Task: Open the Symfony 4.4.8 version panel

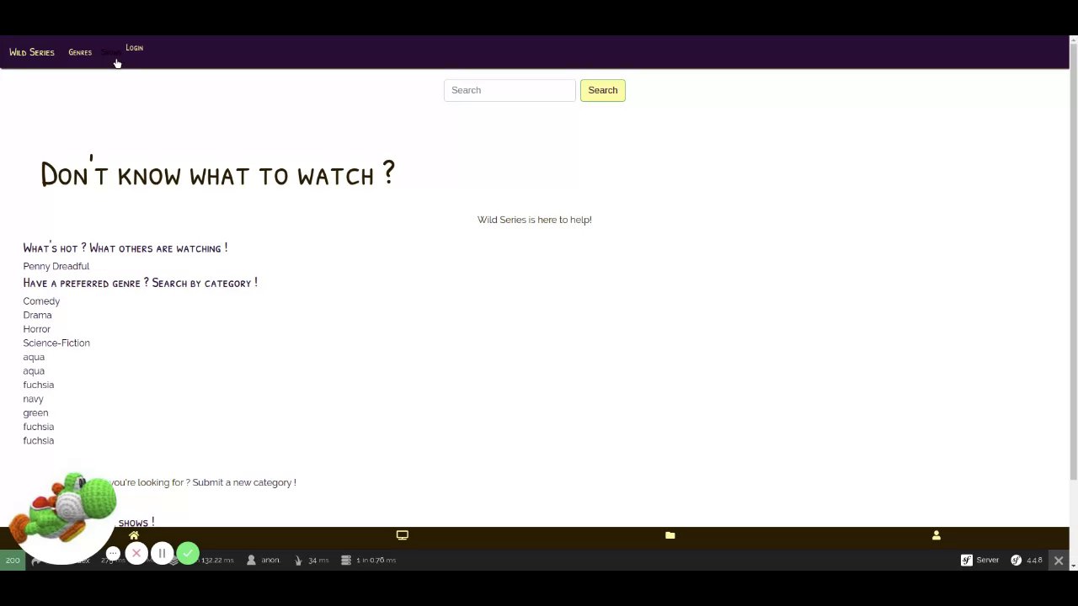Action: (x=1027, y=560)
